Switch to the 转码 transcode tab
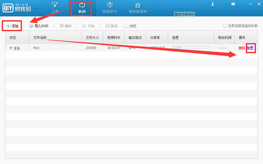The image size is (263, 164). 82,8
